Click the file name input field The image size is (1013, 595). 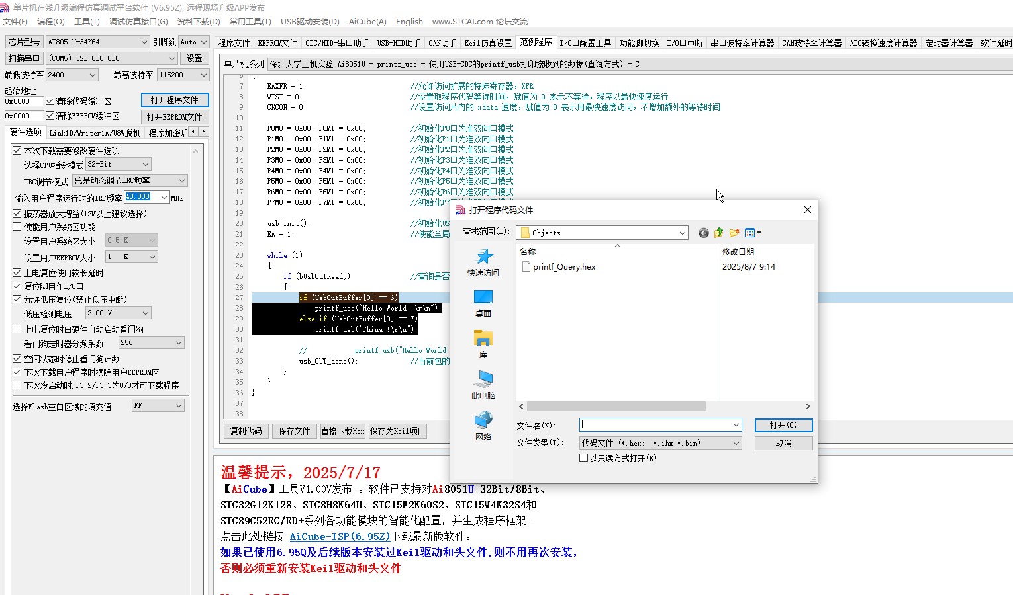click(660, 425)
